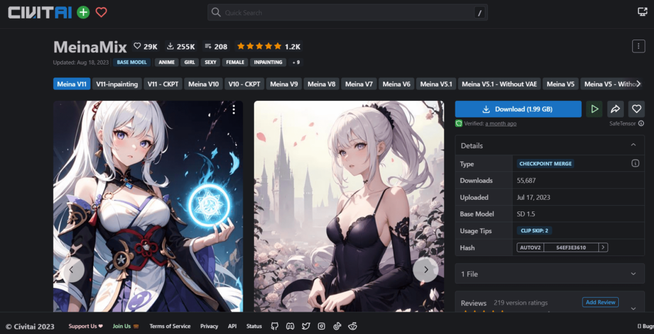Screen dimensions: 654x334
Task: Open the Reddit link in the footer
Action: click(x=353, y=326)
